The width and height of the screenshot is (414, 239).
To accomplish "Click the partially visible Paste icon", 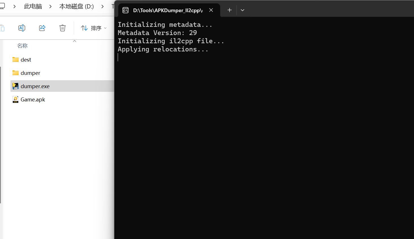I will [2, 28].
